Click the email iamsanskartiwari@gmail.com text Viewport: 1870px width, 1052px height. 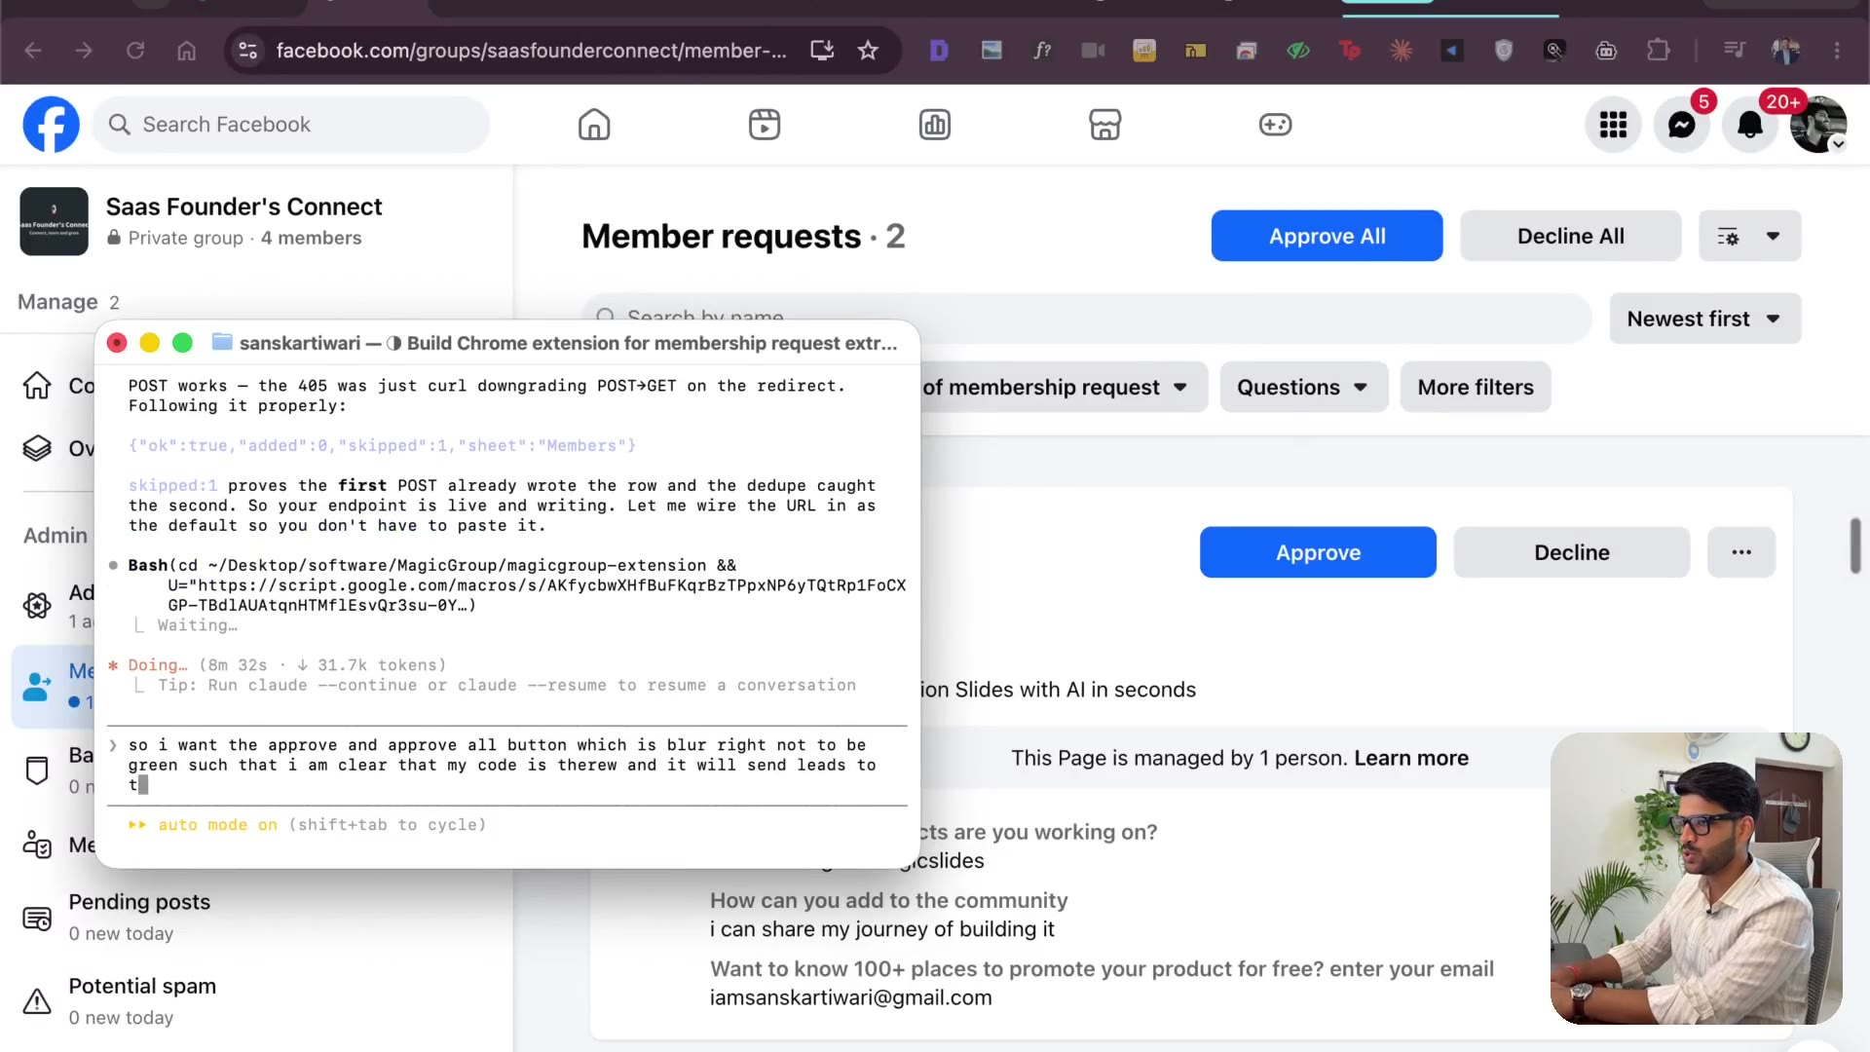pyautogui.click(x=850, y=997)
